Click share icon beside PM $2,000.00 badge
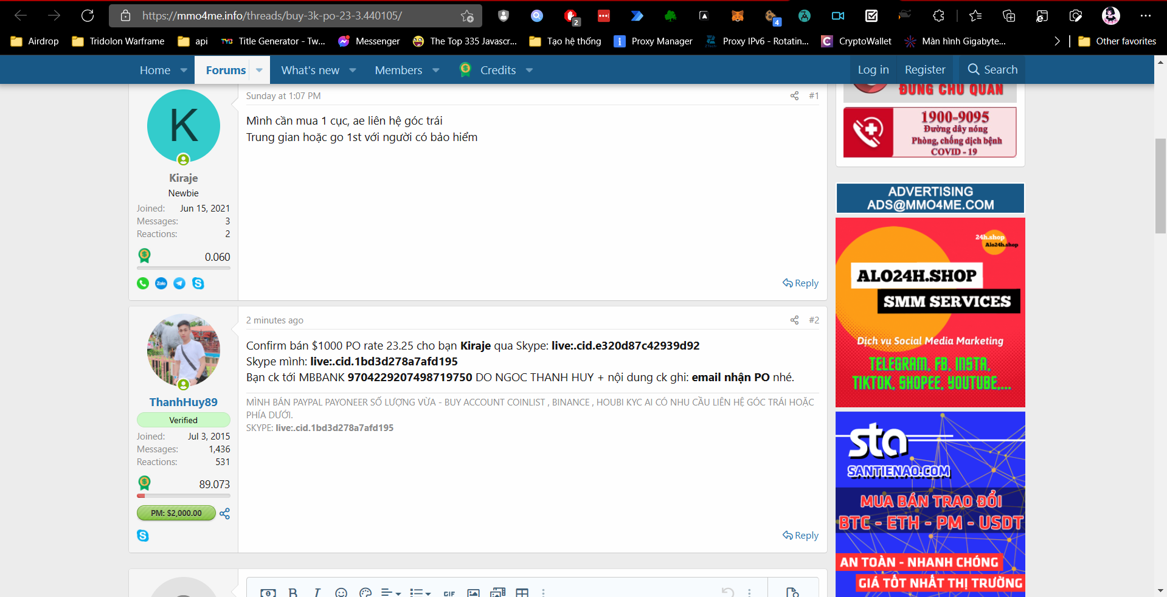1167x597 pixels. (225, 514)
